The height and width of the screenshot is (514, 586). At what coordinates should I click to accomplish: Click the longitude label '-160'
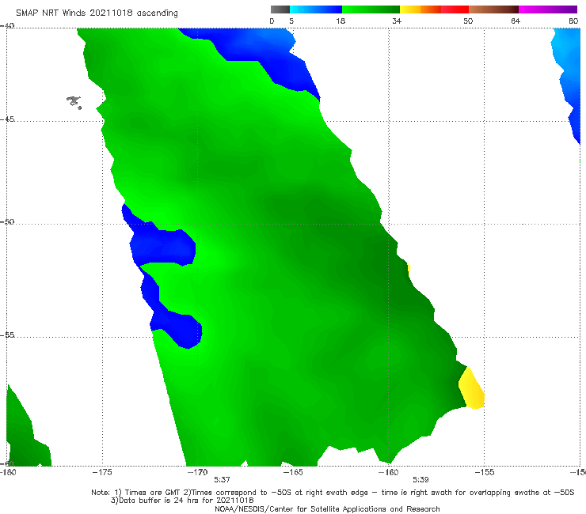pos(388,472)
